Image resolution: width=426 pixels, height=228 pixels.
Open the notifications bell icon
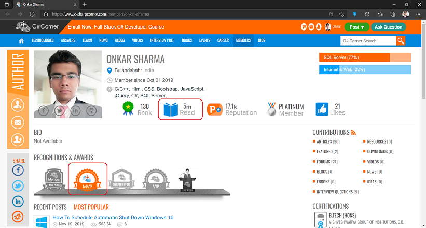pyautogui.click(x=319, y=27)
